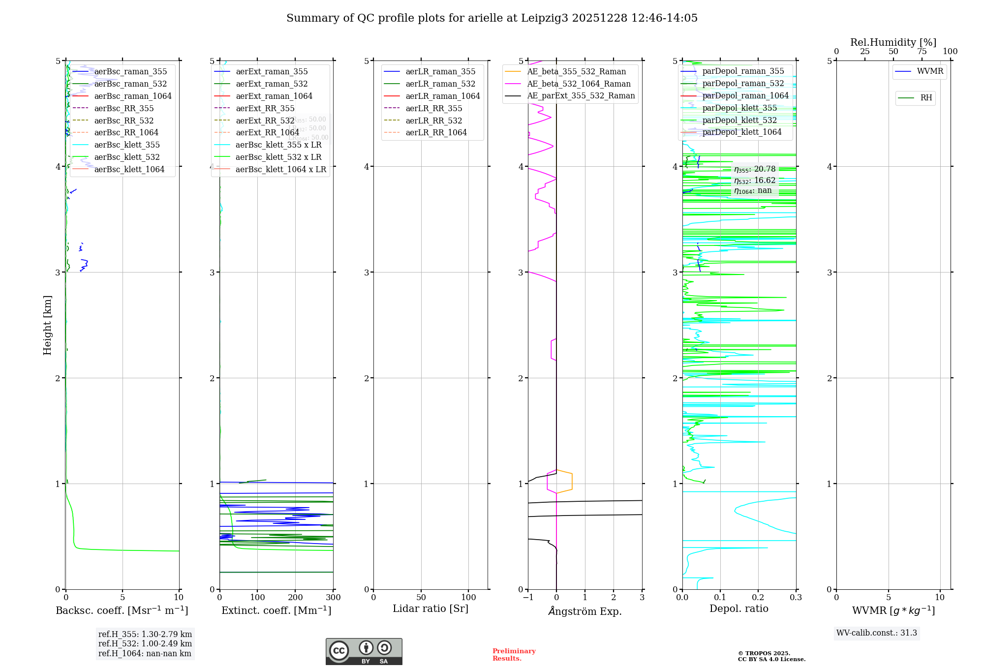The height and width of the screenshot is (669, 984).
Task: Click the ref.H_355 reference height text
Action: coord(145,635)
